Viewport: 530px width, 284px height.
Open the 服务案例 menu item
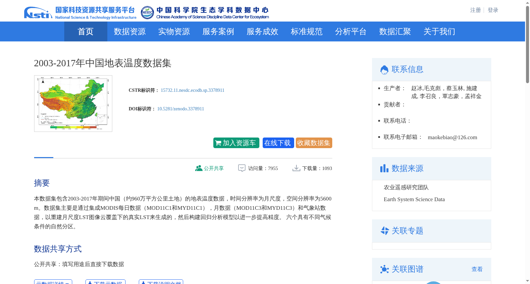point(218,31)
